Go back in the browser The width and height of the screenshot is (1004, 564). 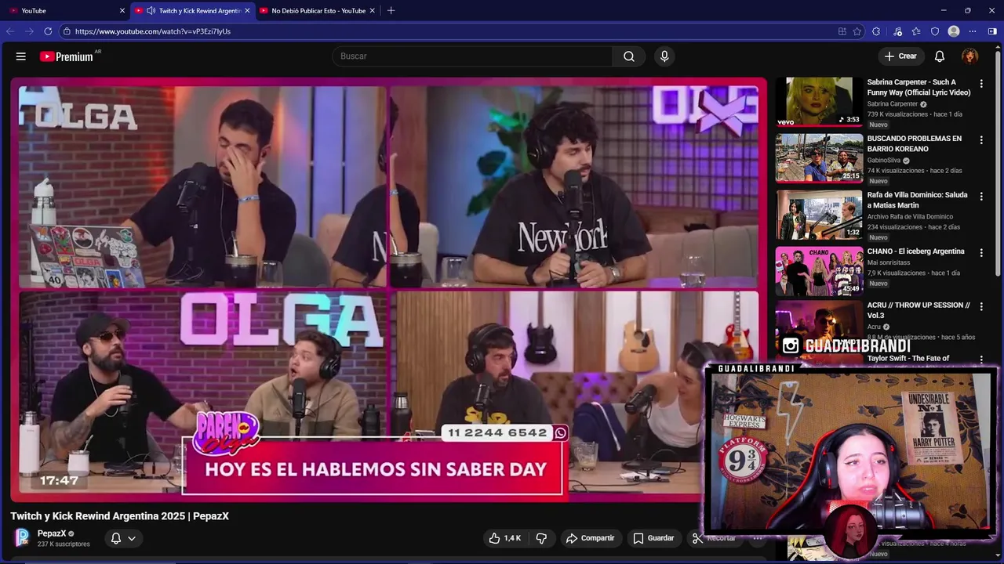tap(10, 31)
